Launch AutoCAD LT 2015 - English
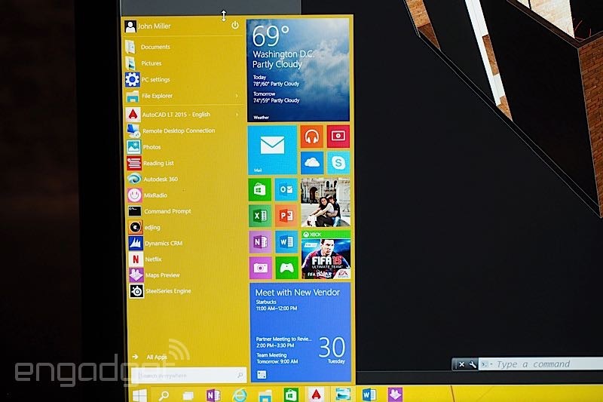Viewport: 603px width, 402px height. tap(168, 114)
